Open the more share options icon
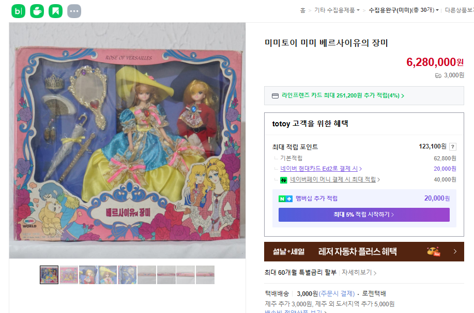Screen dimensions: 474x313 (x=74, y=11)
